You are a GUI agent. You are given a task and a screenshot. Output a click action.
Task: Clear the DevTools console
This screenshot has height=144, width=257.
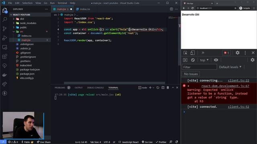click(193, 60)
